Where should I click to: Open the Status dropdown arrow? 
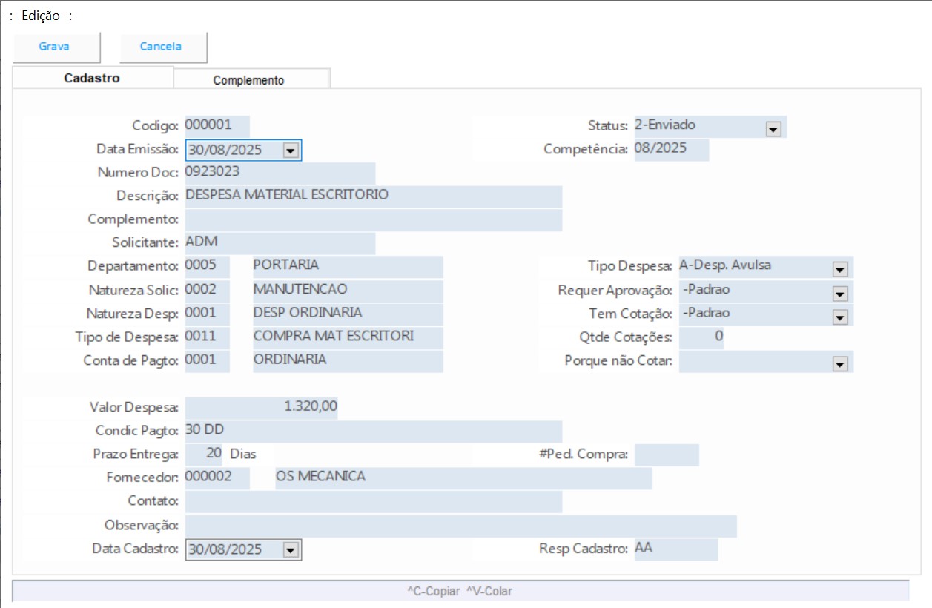coord(773,129)
